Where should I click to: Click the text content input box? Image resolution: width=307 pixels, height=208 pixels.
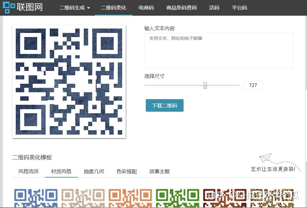pyautogui.click(x=219, y=51)
